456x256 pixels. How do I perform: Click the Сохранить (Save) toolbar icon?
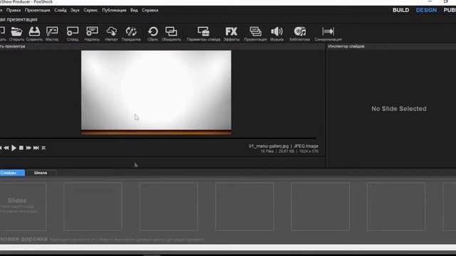pyautogui.click(x=34, y=31)
